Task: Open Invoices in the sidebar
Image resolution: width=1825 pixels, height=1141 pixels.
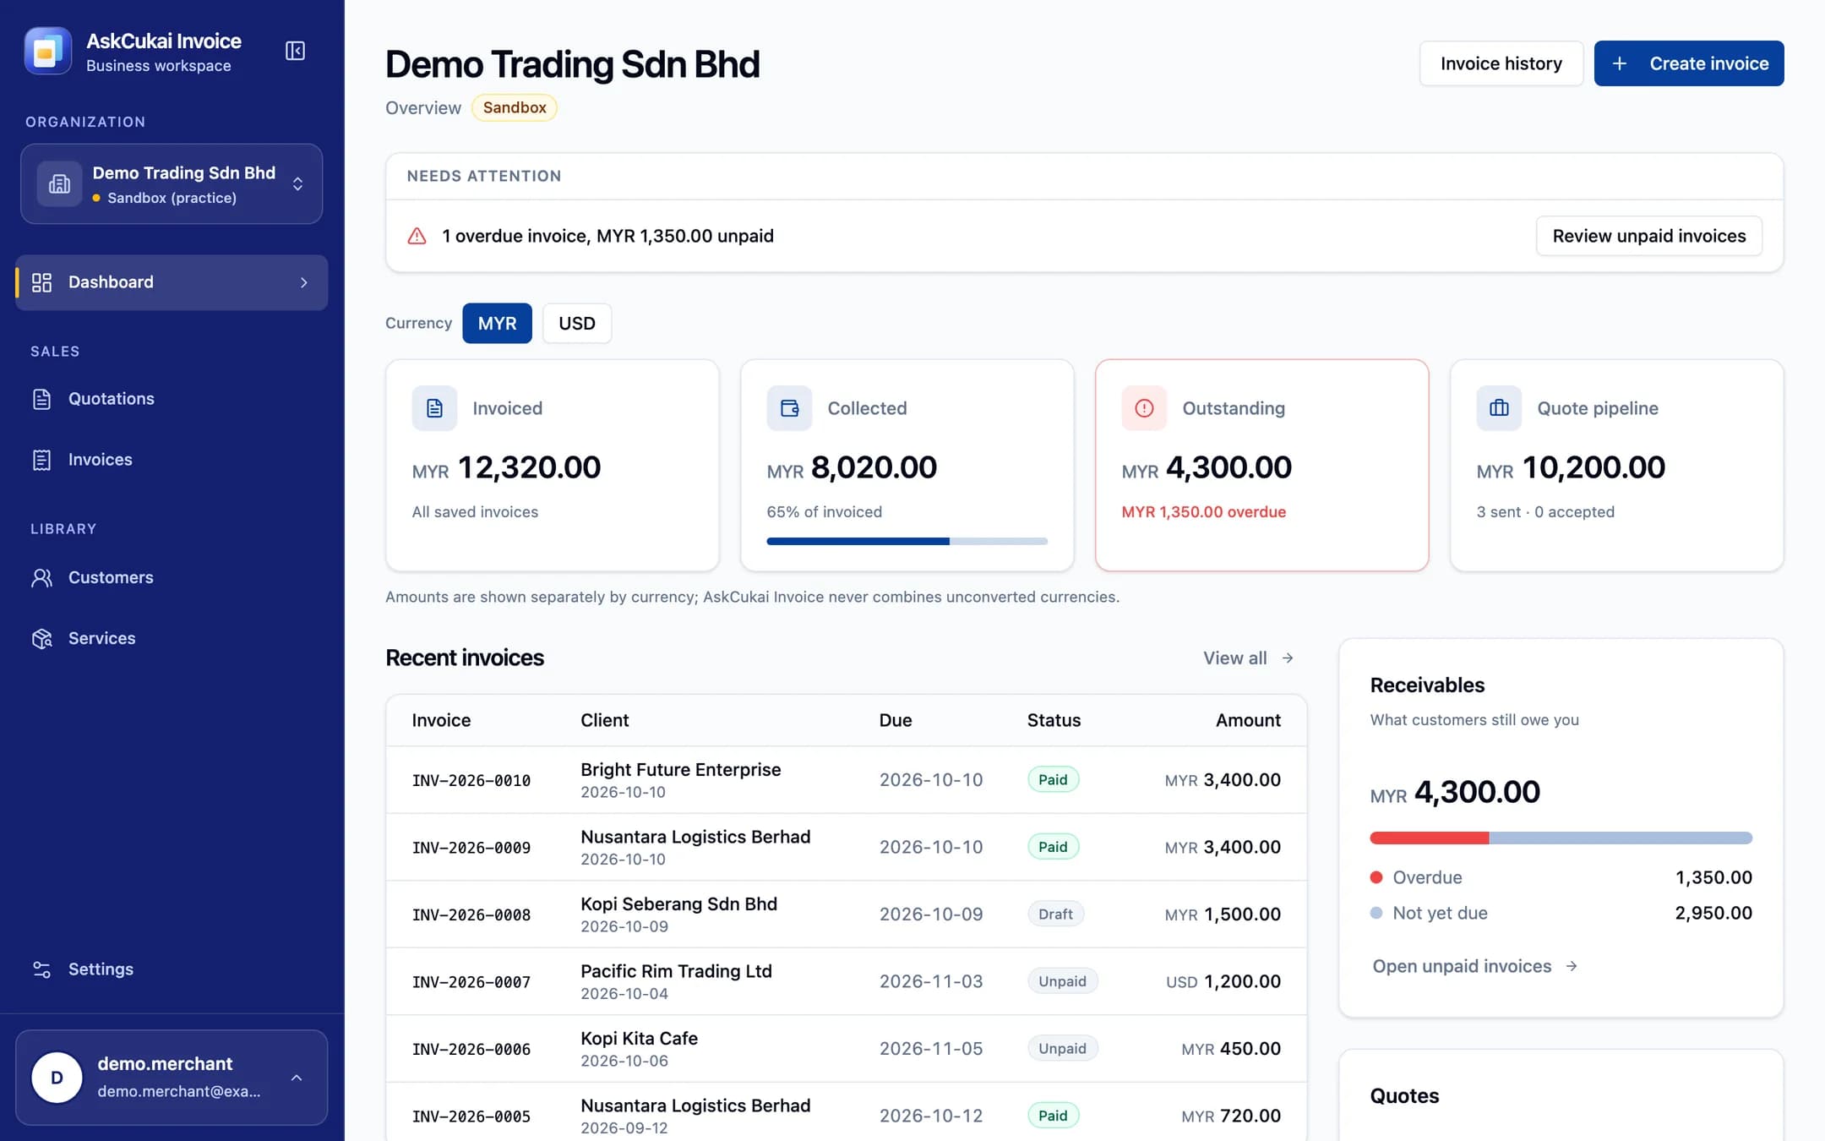Action: 172,460
